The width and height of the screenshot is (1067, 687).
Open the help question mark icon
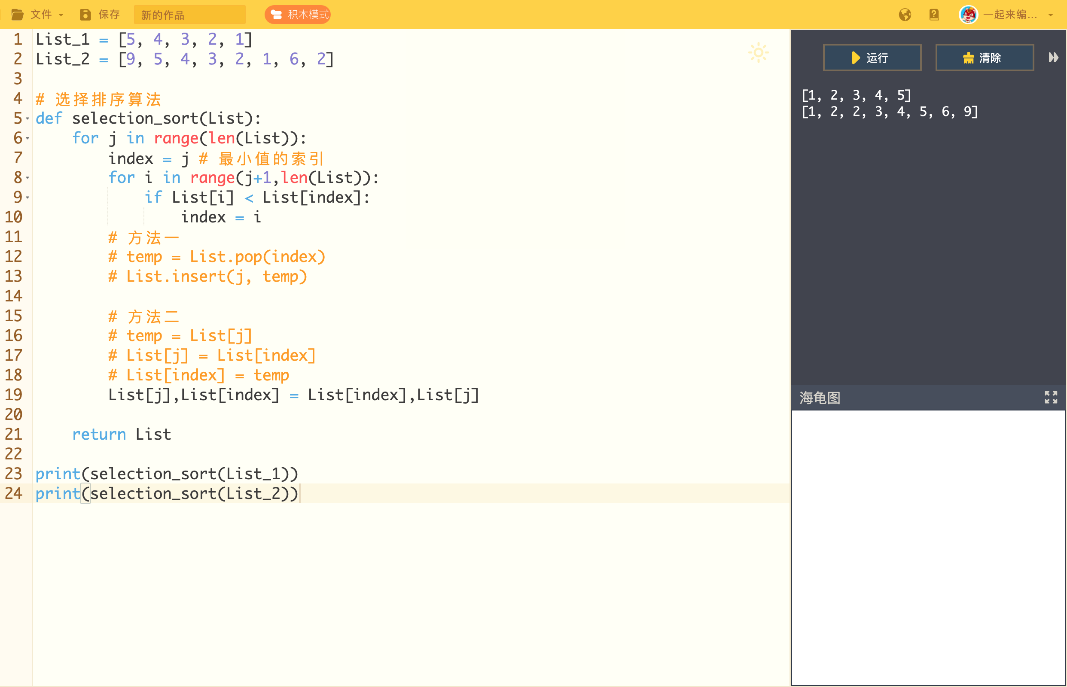(x=934, y=15)
